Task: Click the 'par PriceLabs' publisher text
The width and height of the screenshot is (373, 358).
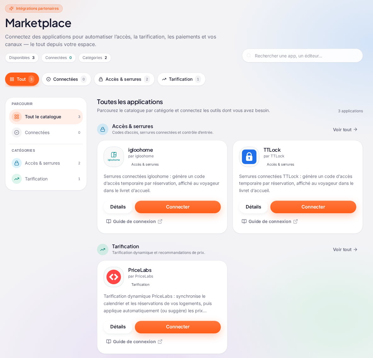Action: click(141, 276)
